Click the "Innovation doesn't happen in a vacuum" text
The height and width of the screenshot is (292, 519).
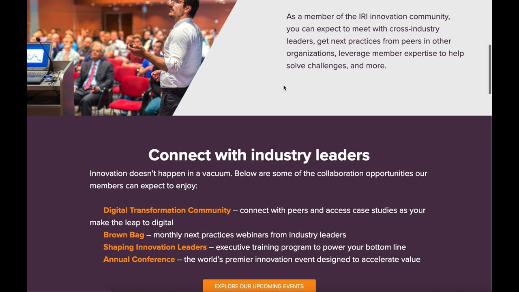point(161,173)
